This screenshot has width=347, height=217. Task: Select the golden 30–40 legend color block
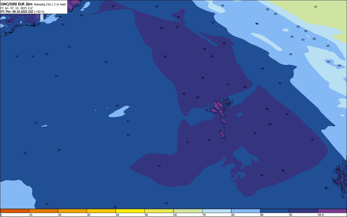(x=101, y=211)
